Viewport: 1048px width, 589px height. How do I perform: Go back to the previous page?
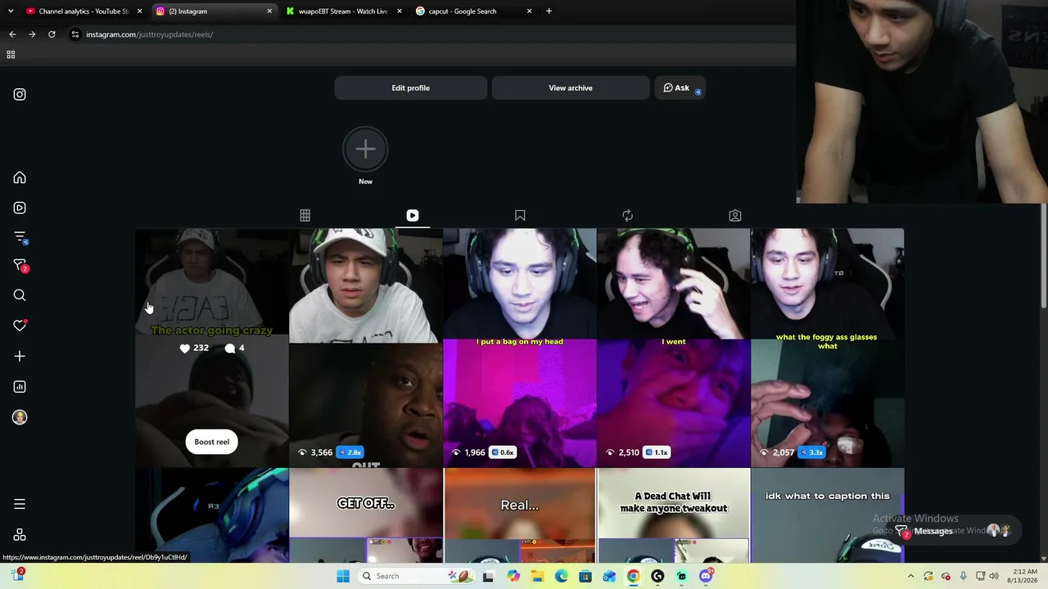(12, 34)
